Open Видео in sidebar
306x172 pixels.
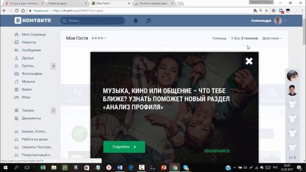point(27,89)
